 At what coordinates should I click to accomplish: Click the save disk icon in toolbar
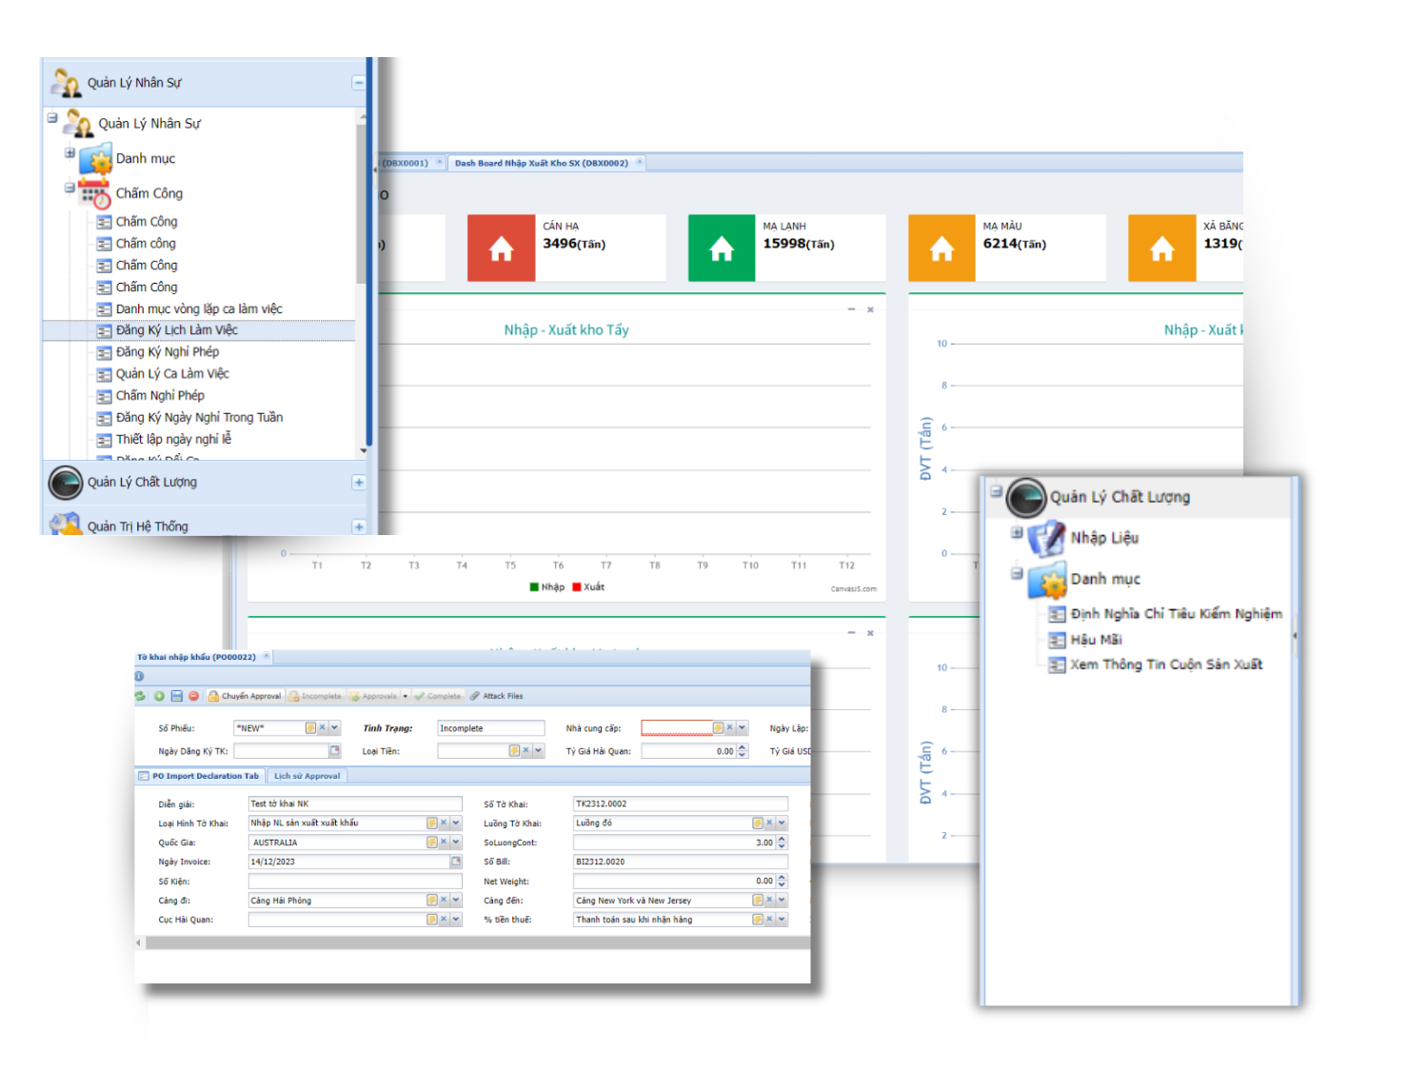tap(176, 696)
